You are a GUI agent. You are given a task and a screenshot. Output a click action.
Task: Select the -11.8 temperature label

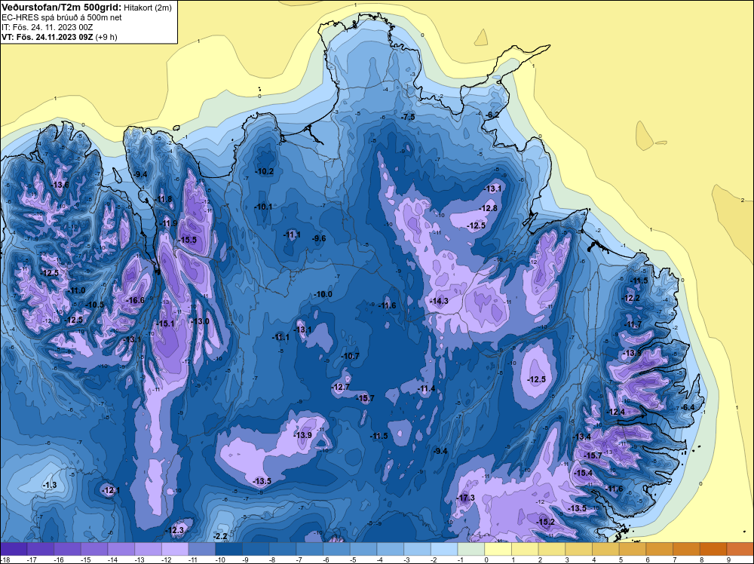164,199
